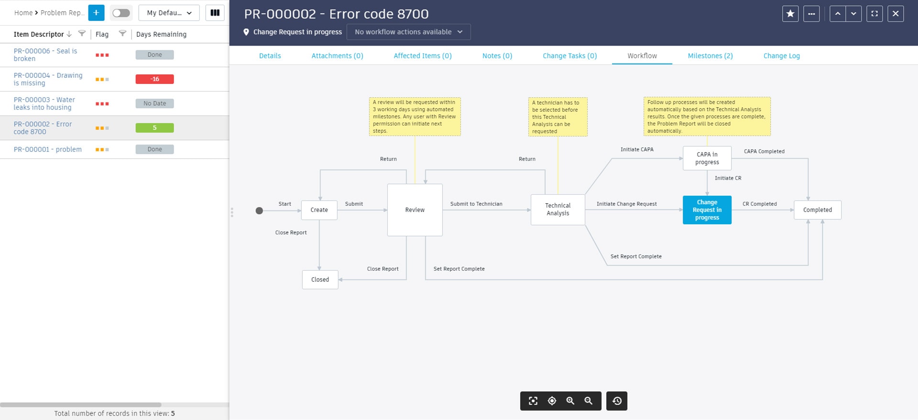The height and width of the screenshot is (420, 918).
Task: Open the My Default view dropdown
Action: pos(169,13)
